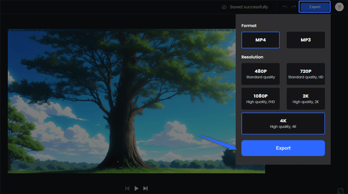Redo the last undone edit

pyautogui.click(x=293, y=7)
